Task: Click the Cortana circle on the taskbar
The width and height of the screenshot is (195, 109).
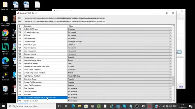Action: (x=59, y=106)
